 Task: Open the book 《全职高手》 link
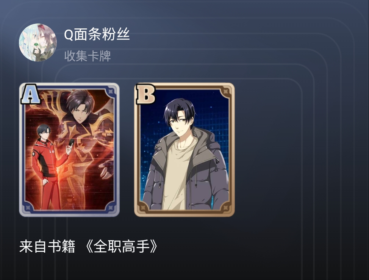click(122, 247)
